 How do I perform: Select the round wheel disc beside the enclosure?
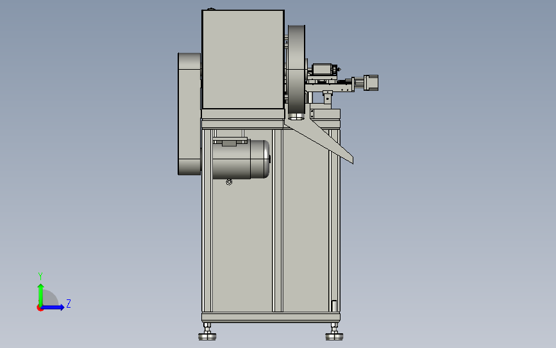(x=297, y=69)
